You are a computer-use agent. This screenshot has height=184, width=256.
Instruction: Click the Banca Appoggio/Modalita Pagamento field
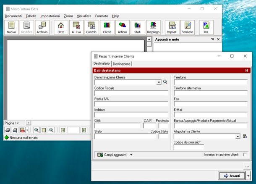[x=211, y=125]
